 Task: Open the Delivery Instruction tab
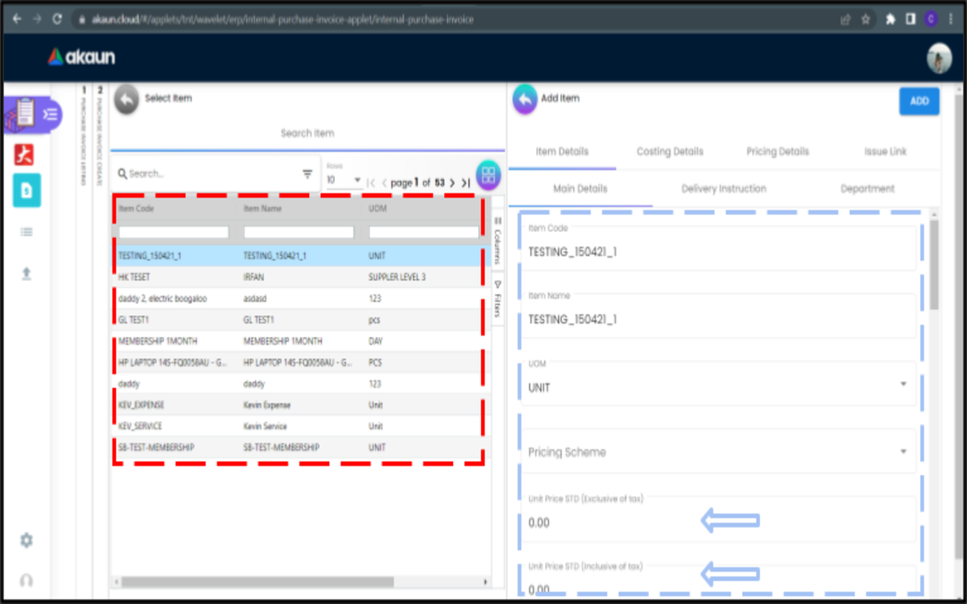click(723, 189)
